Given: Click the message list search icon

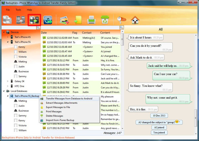Looking at the screenshot, I should (x=122, y=28).
